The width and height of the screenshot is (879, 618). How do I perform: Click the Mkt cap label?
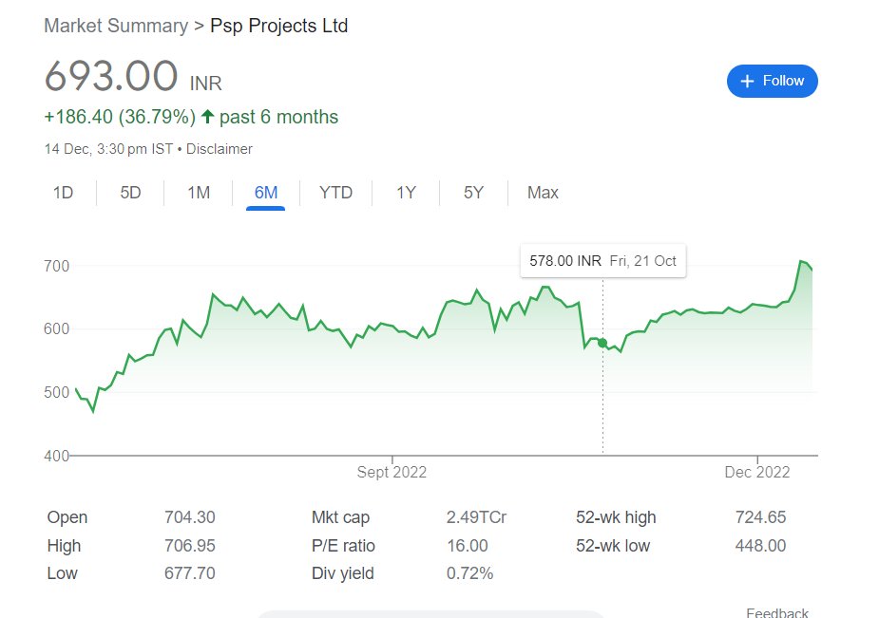(x=340, y=517)
